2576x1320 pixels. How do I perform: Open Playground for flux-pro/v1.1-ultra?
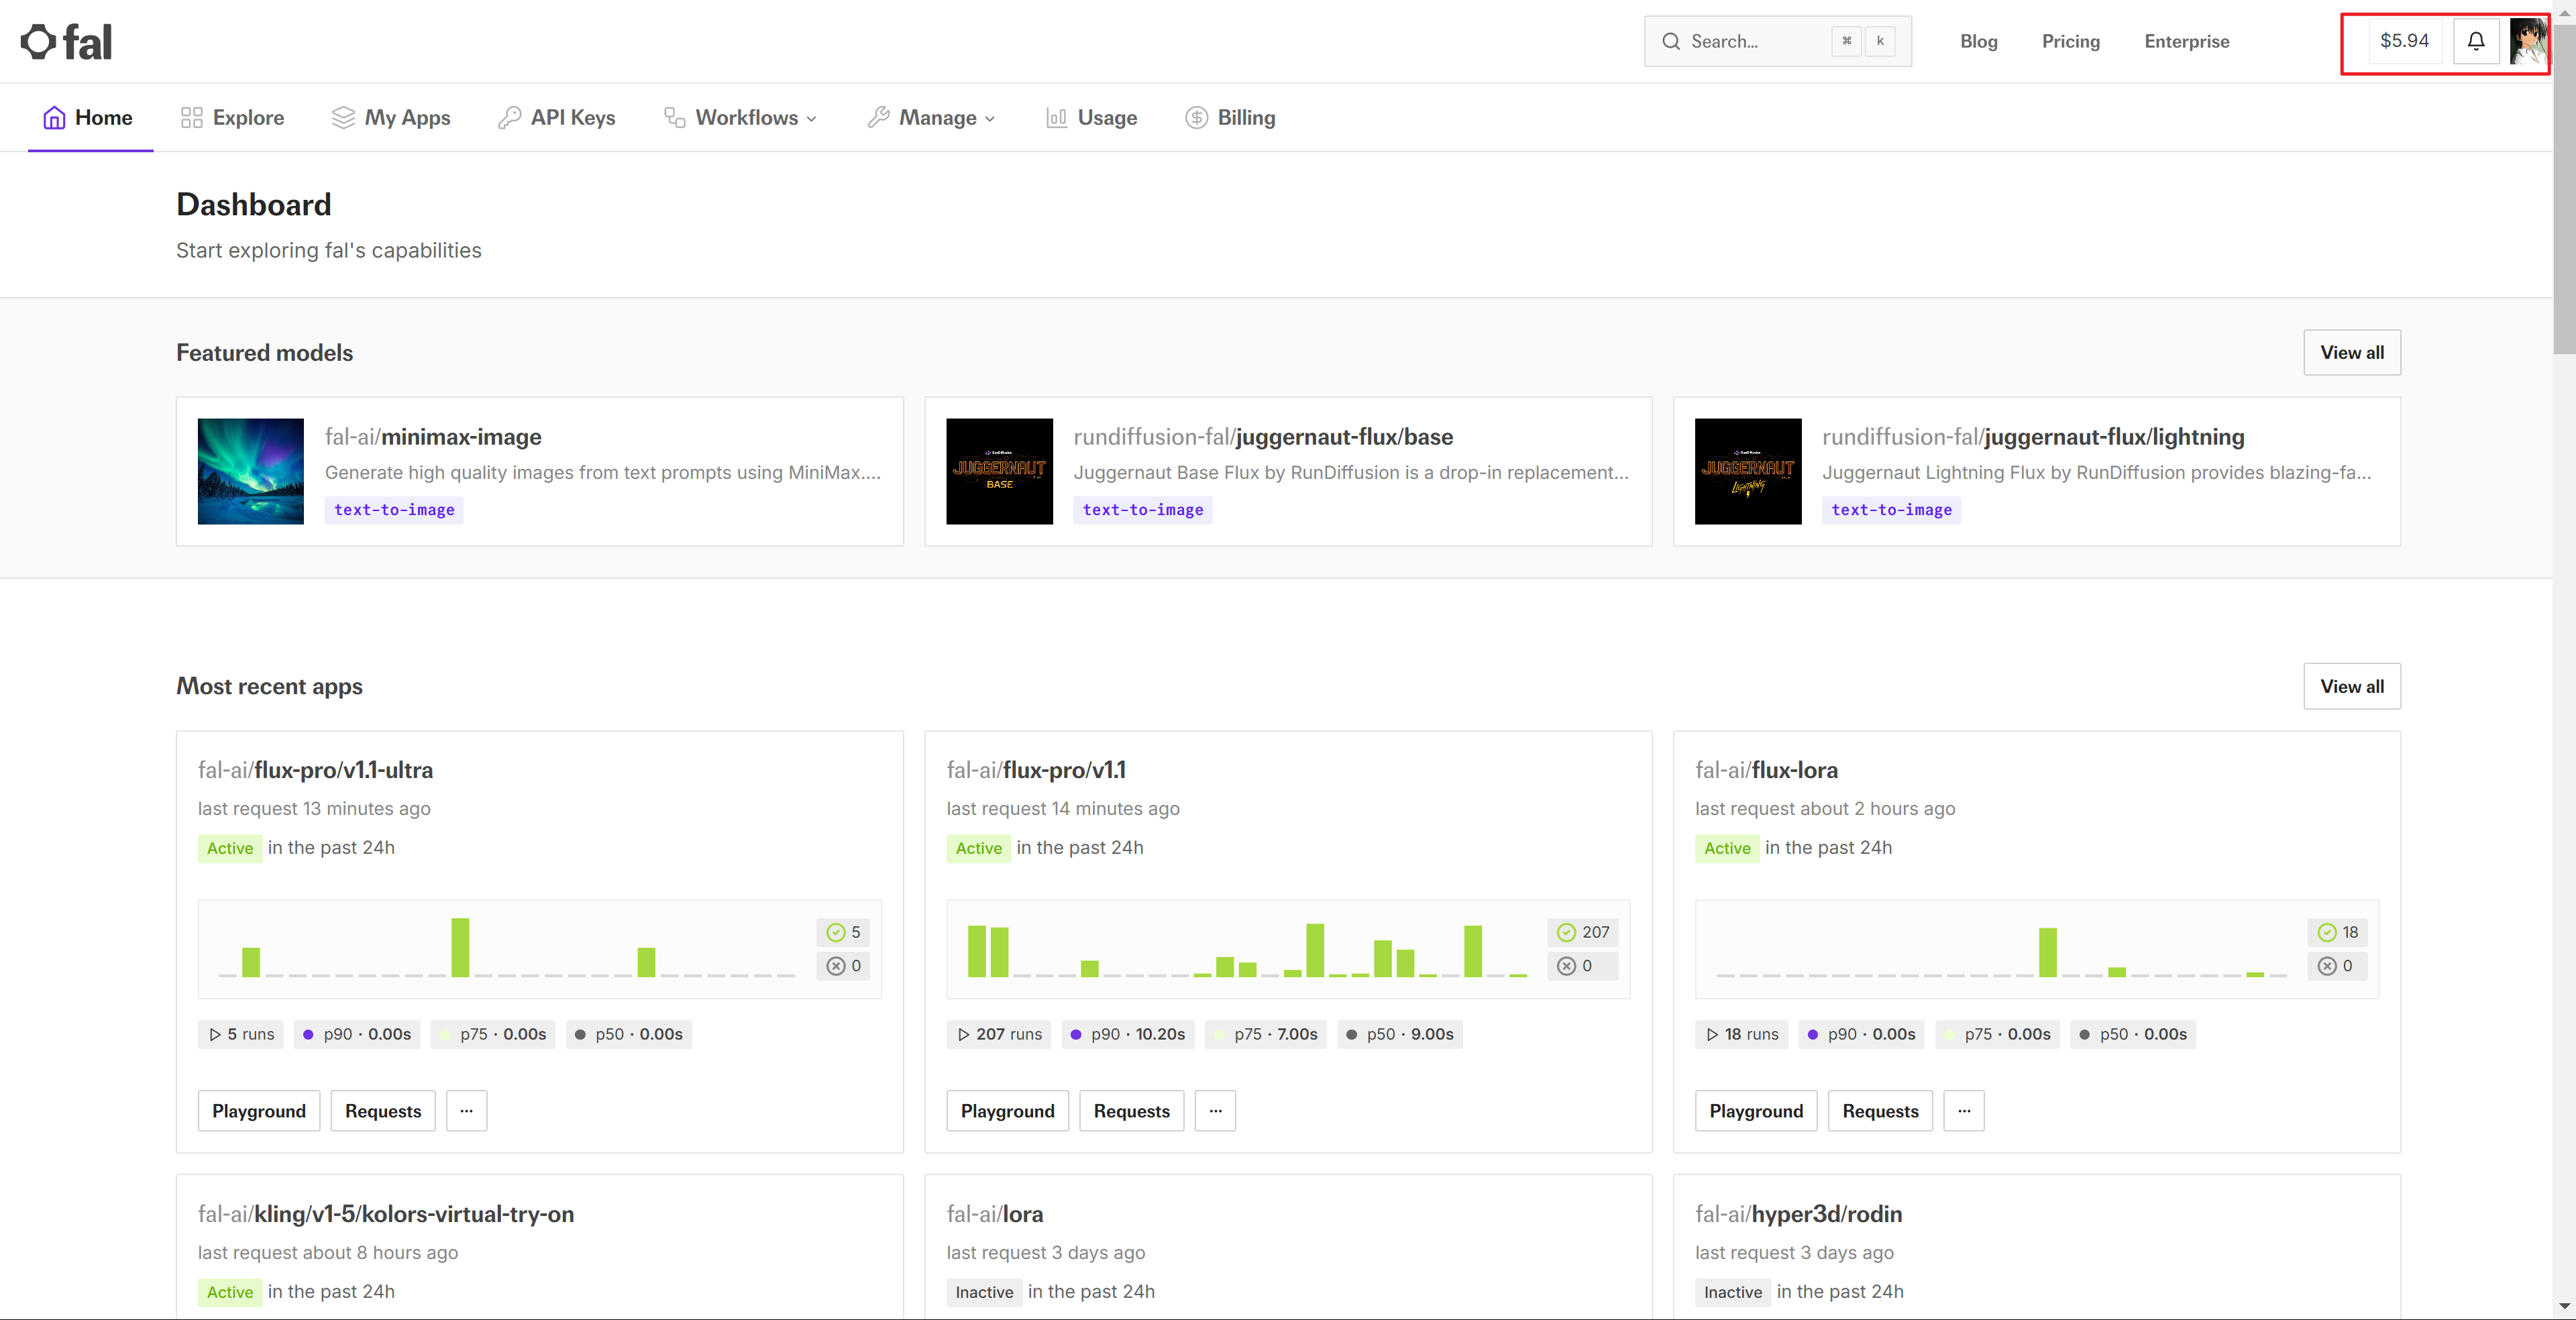tap(259, 1111)
